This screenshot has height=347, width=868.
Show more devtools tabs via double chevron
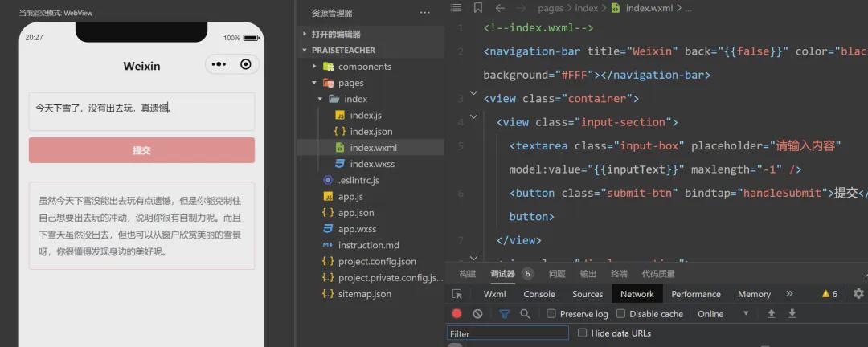pos(789,293)
